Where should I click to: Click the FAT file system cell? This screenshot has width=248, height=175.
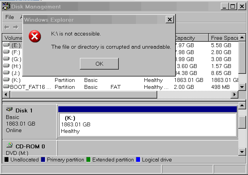(115, 87)
